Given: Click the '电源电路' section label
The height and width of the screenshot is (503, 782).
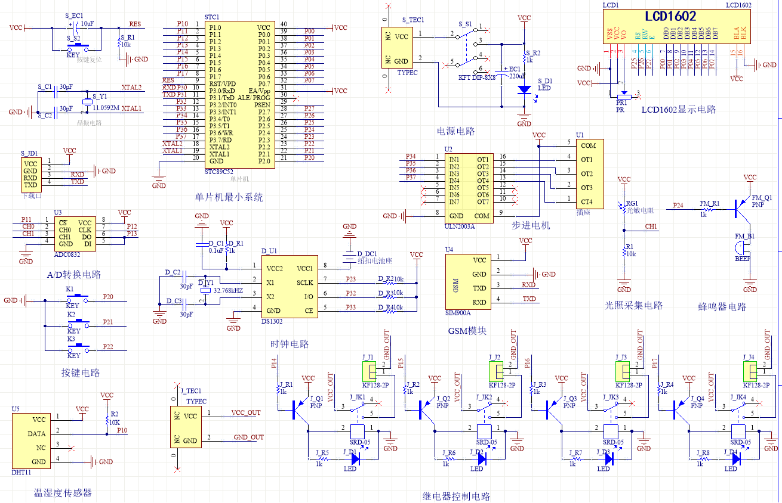Looking at the screenshot, I should (x=456, y=131).
